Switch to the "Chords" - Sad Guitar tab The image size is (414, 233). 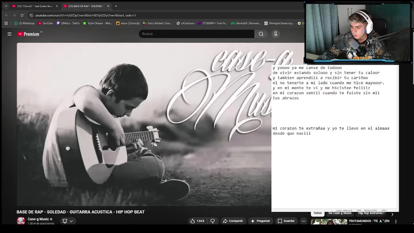point(35,6)
